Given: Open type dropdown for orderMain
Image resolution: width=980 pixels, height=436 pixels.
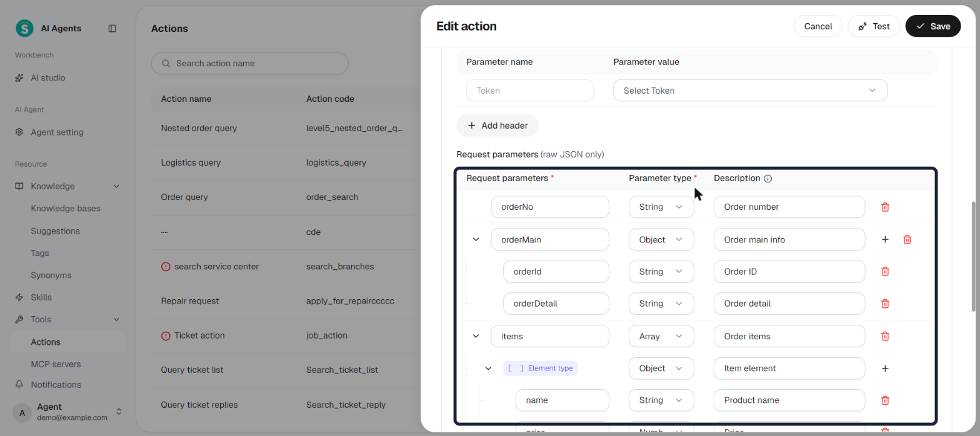Looking at the screenshot, I should pos(661,239).
